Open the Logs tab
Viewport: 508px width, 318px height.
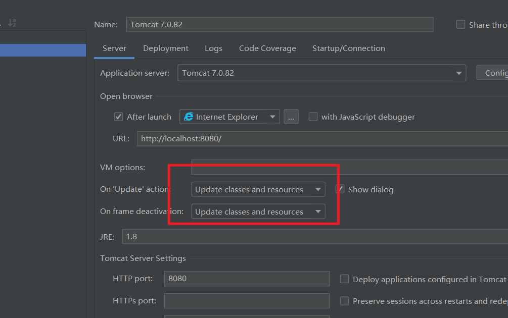213,48
